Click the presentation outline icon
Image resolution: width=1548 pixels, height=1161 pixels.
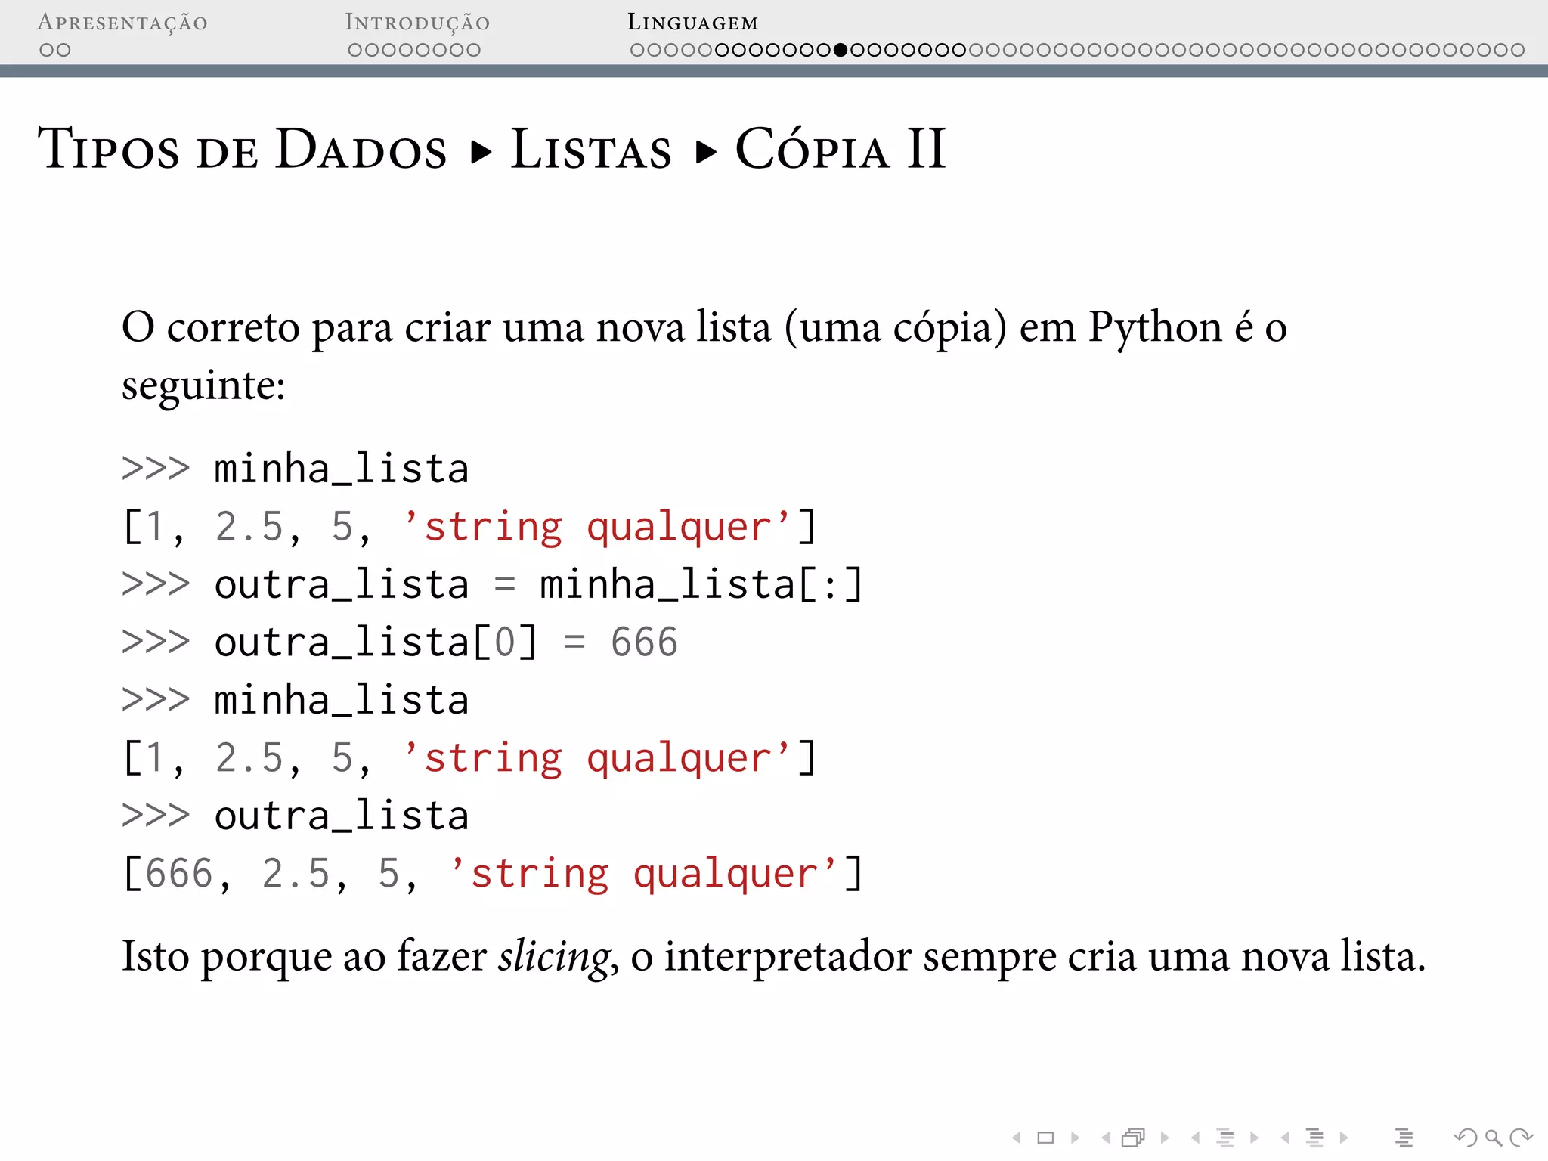click(1404, 1138)
